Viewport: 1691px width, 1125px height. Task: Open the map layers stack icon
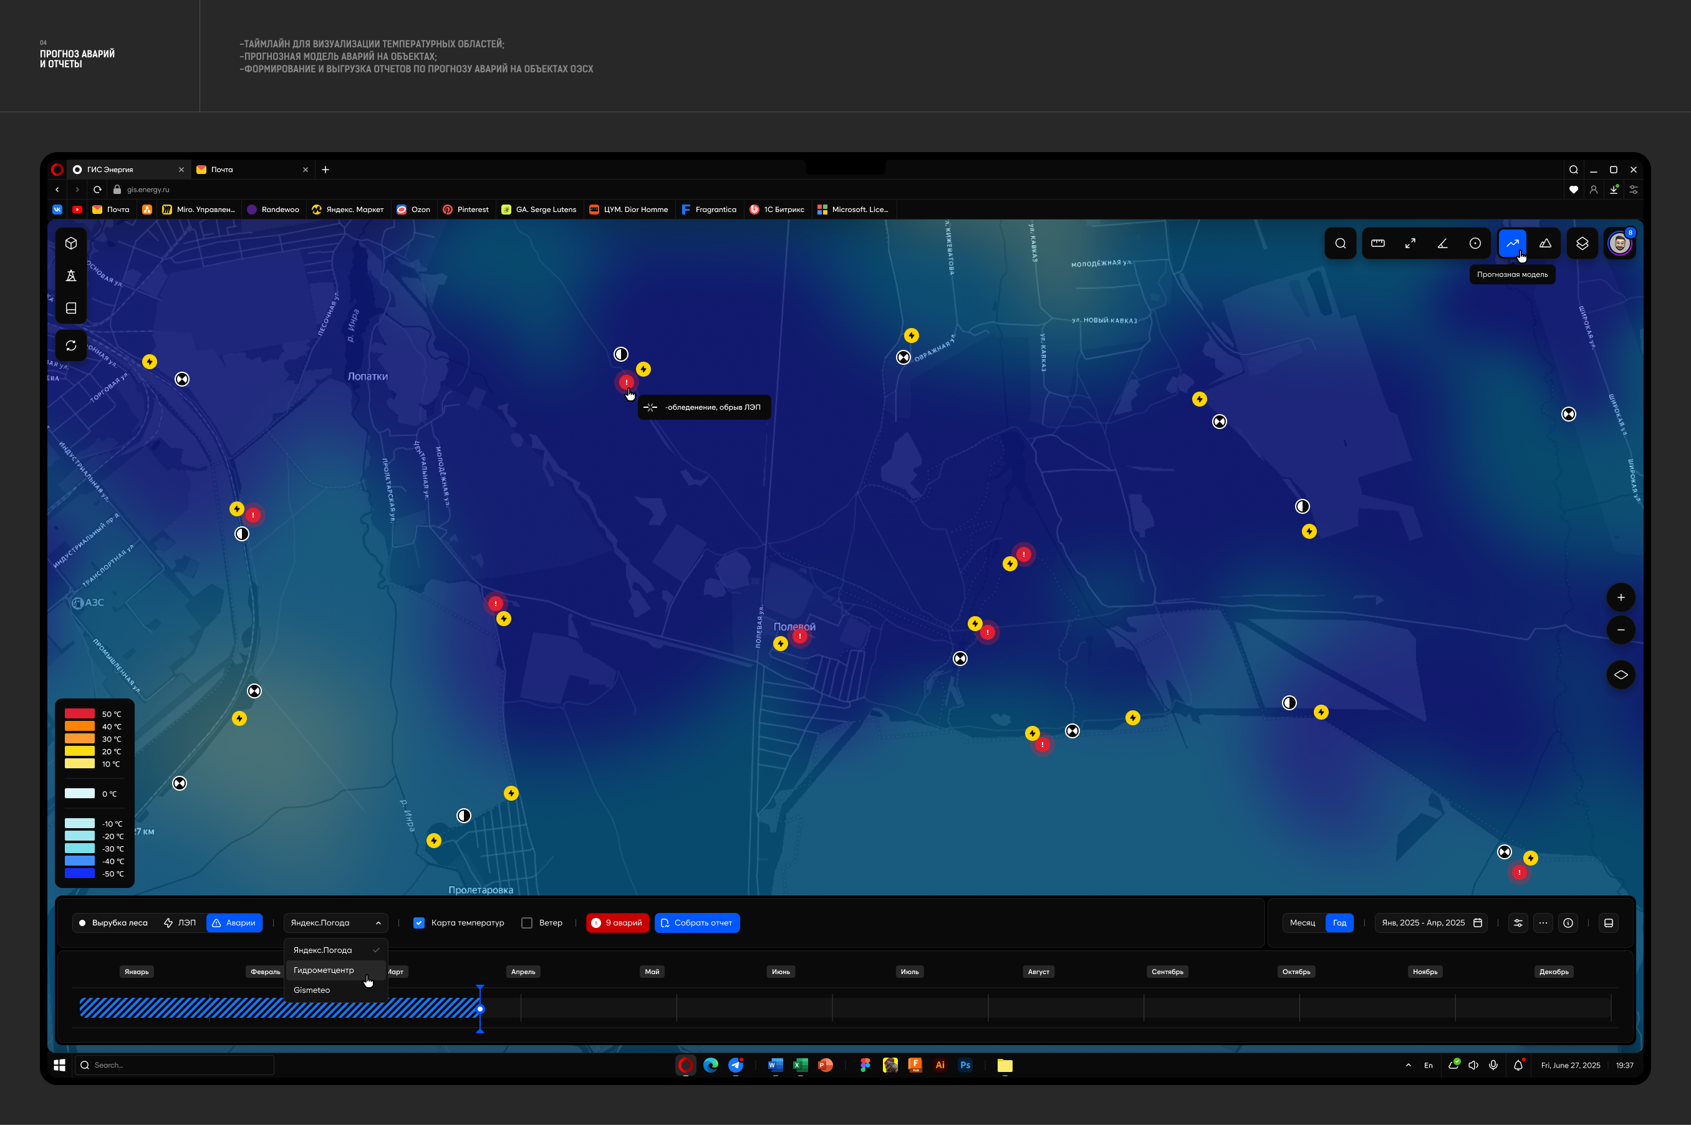(1582, 243)
